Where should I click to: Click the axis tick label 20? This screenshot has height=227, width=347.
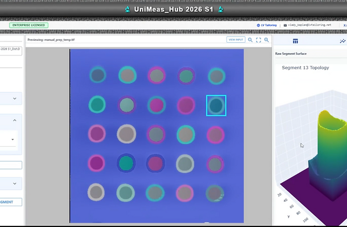point(280,195)
